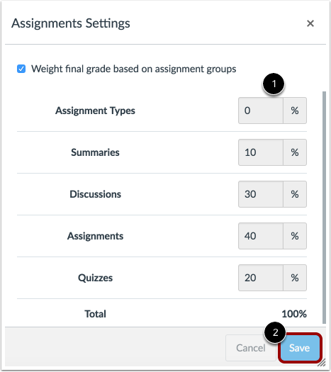Click the Total 100% value

tap(294, 314)
